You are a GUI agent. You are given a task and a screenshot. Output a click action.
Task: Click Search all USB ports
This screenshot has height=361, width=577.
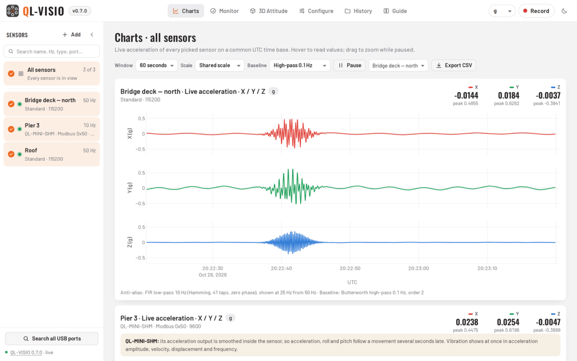[52, 338]
